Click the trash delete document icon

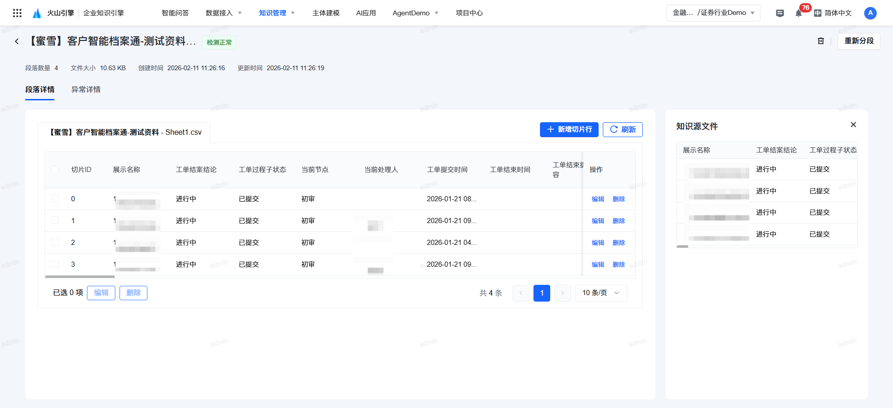[820, 41]
